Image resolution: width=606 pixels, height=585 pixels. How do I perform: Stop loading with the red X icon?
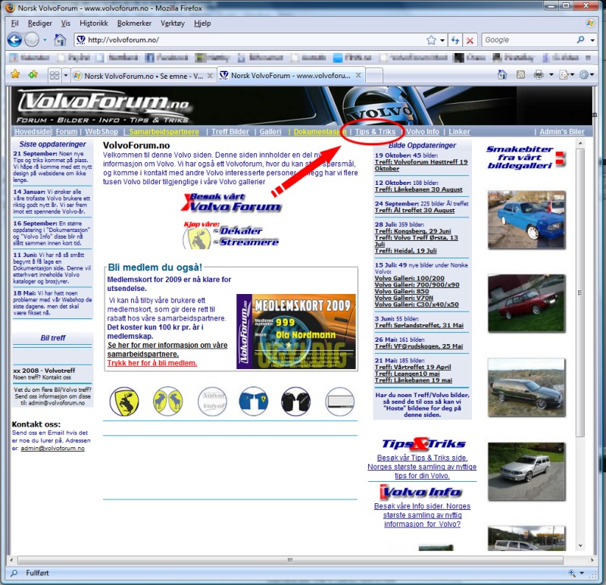pyautogui.click(x=470, y=40)
